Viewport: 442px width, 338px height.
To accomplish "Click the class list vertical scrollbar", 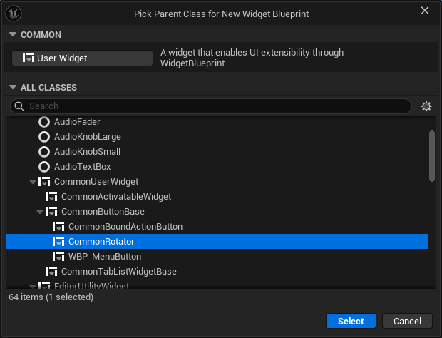I will pyautogui.click(x=431, y=155).
